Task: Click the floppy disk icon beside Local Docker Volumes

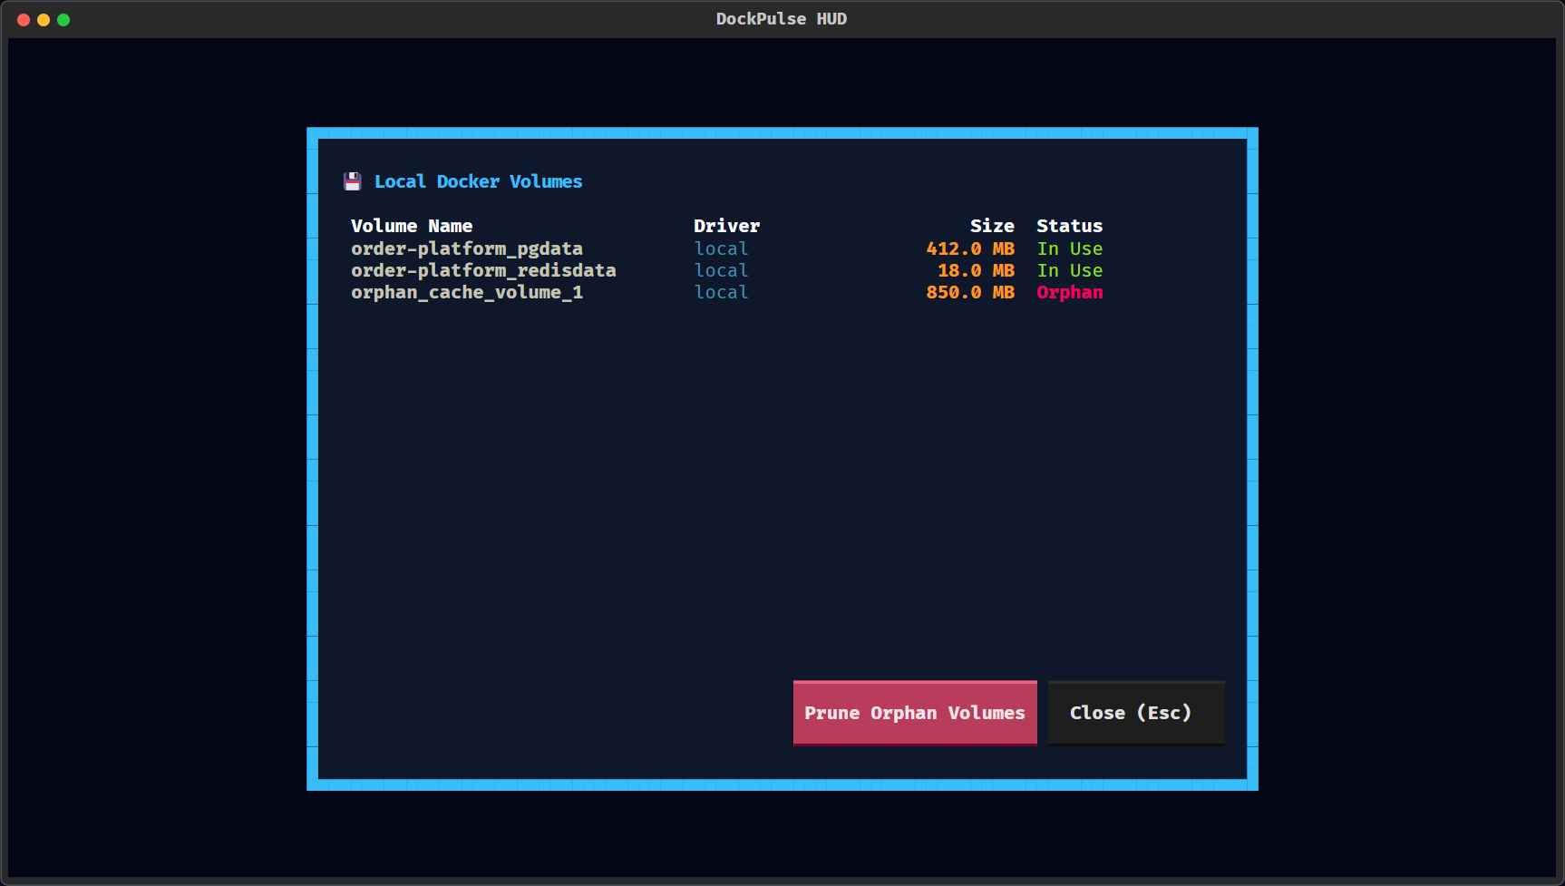Action: 353,181
